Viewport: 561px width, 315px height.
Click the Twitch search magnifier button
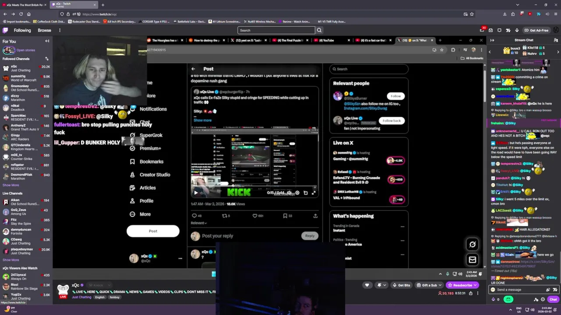coord(319,30)
